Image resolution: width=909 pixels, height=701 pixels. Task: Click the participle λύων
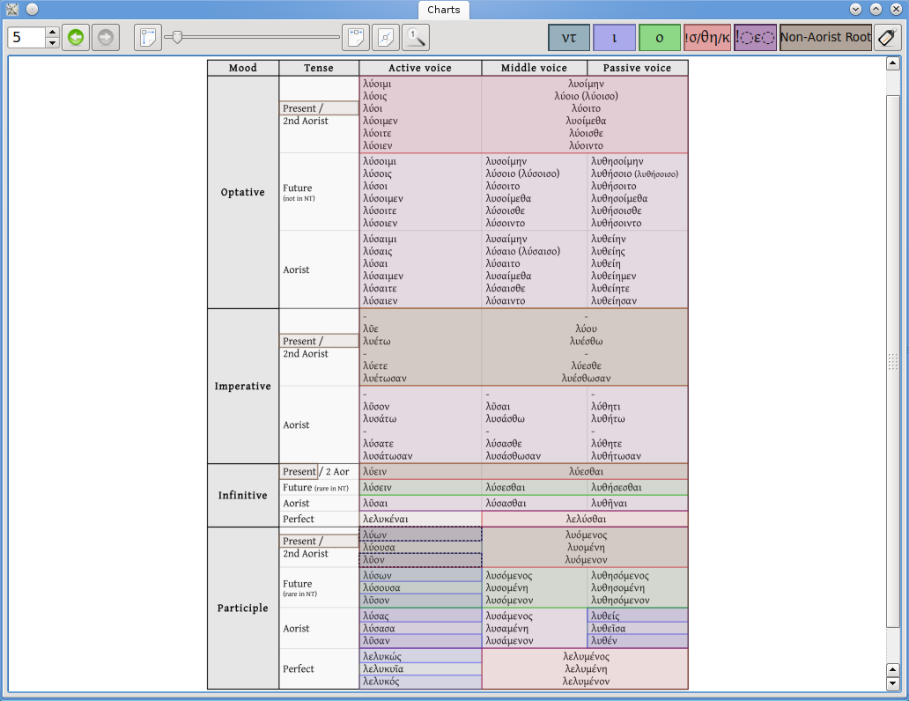click(374, 535)
